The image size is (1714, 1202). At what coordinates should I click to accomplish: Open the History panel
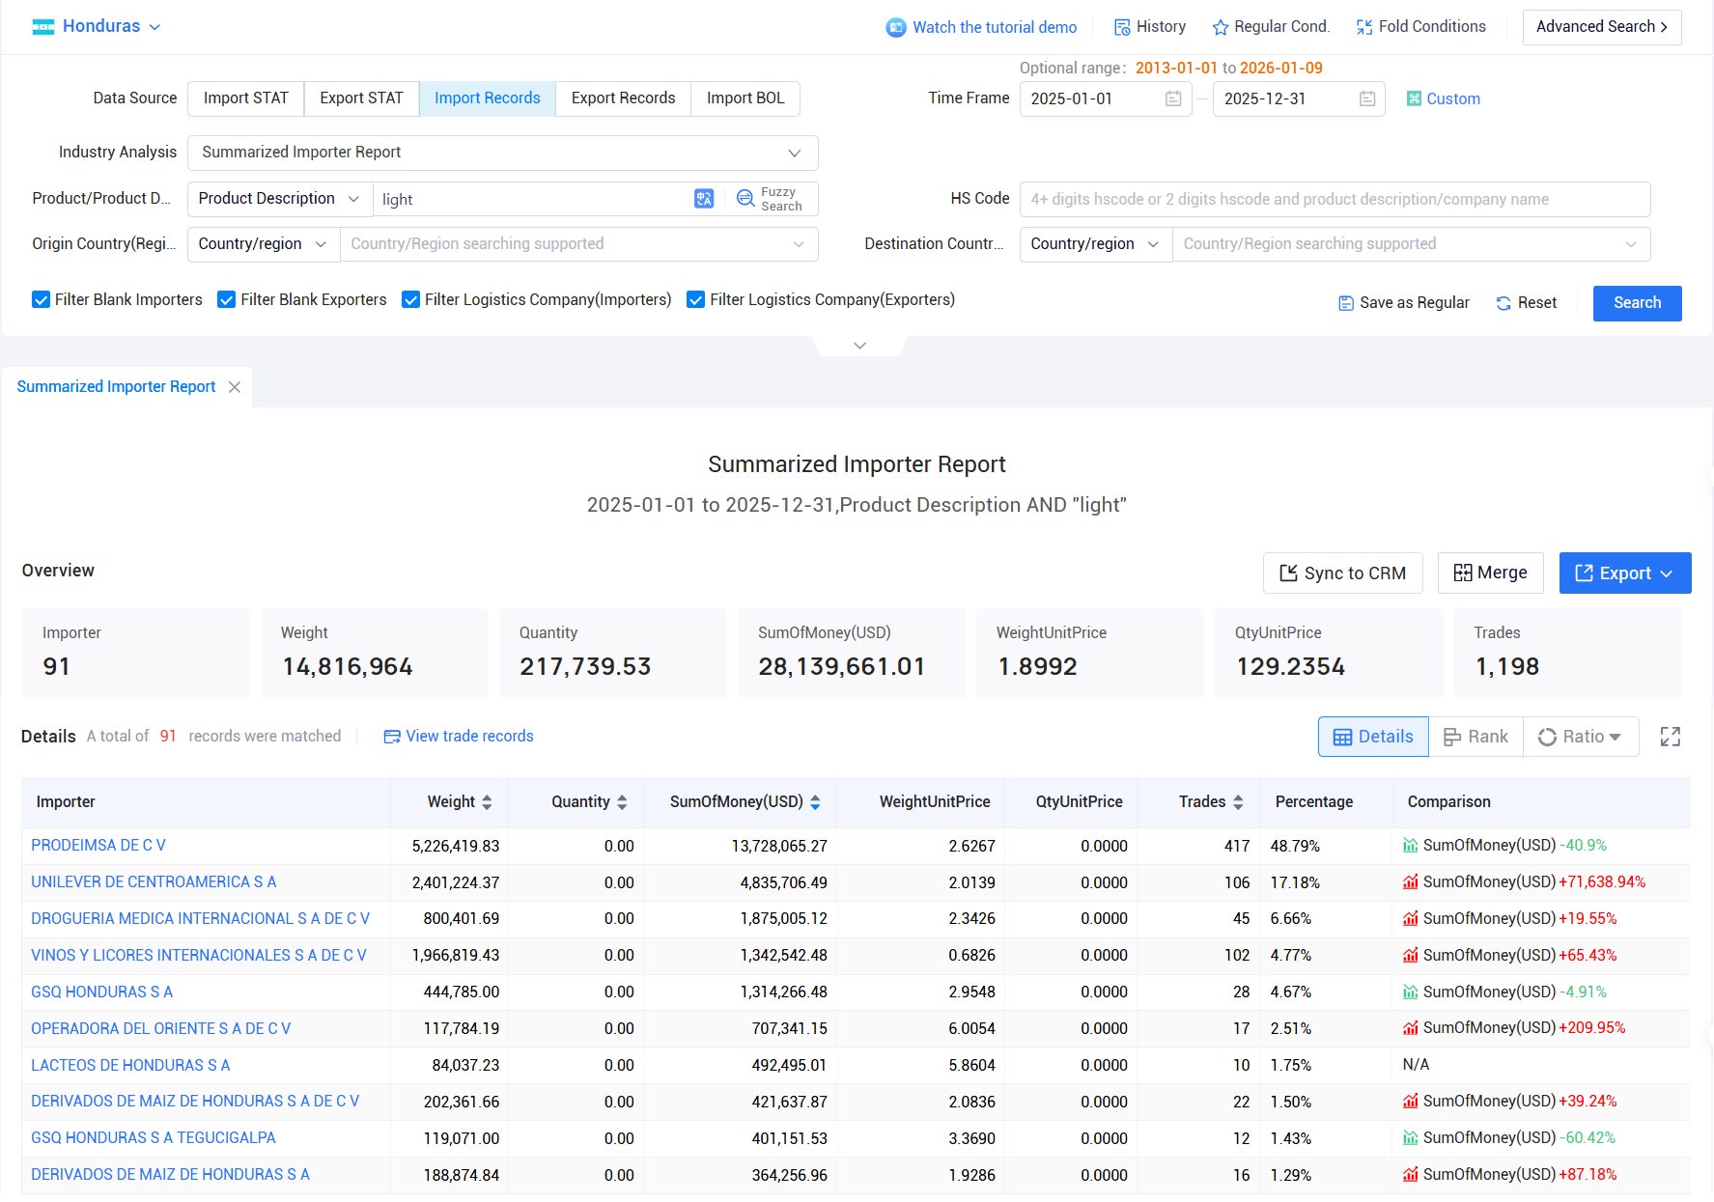1150,27
